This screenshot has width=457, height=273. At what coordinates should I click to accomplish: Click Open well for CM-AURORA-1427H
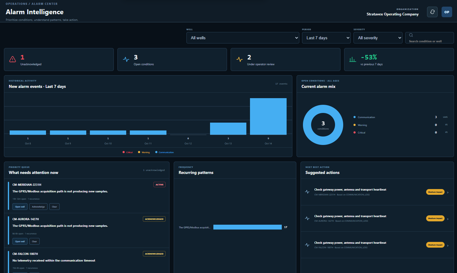tap(20, 241)
